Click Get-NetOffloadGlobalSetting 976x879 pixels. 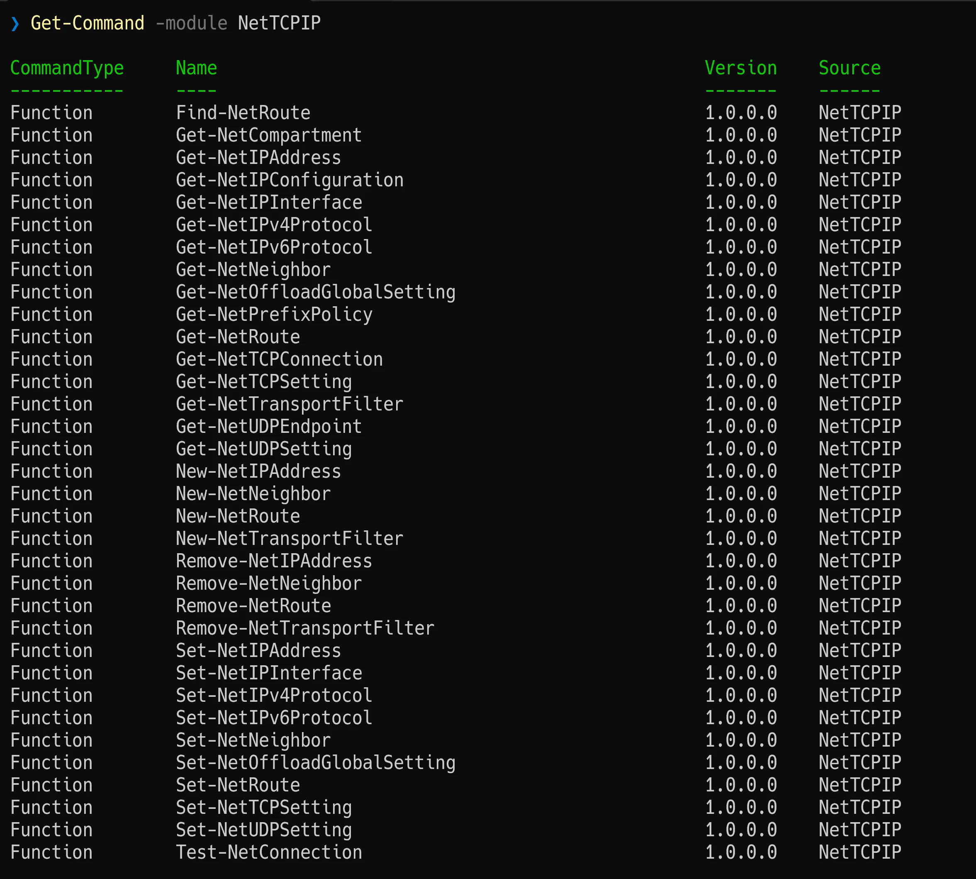(x=316, y=292)
